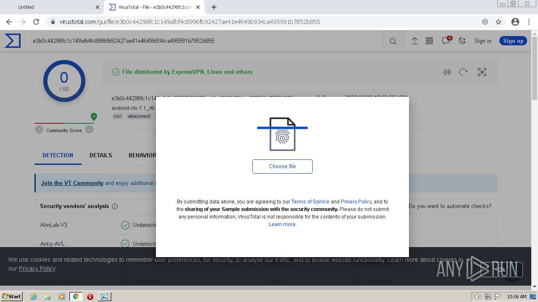Image resolution: width=538 pixels, height=302 pixels.
Task: Click the address bar URL
Action: 190,22
